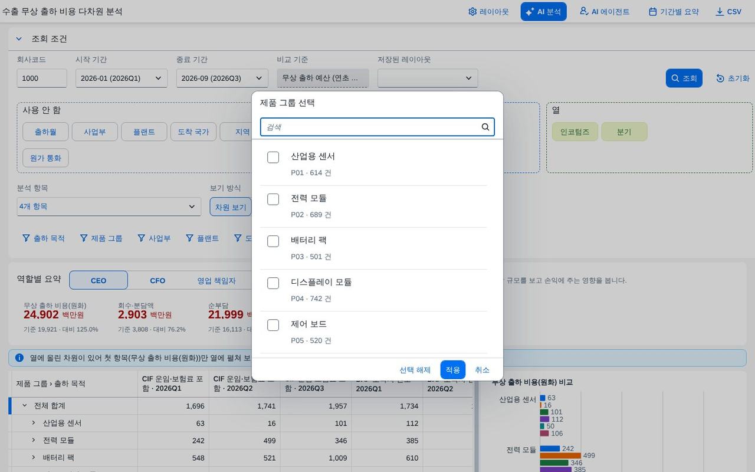Screen dimensions: 755x472
Task: Expand the 전력 모듈 table row
Action: pyautogui.click(x=34, y=440)
